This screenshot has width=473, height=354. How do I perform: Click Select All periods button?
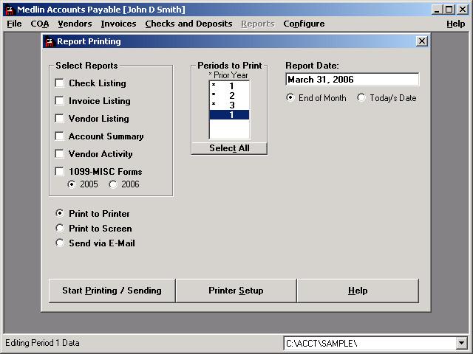[x=229, y=148]
